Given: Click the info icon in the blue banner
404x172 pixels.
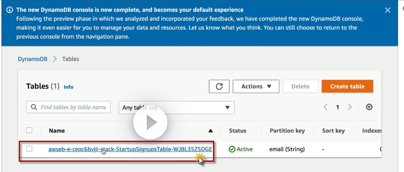Looking at the screenshot, I should coord(9,10).
